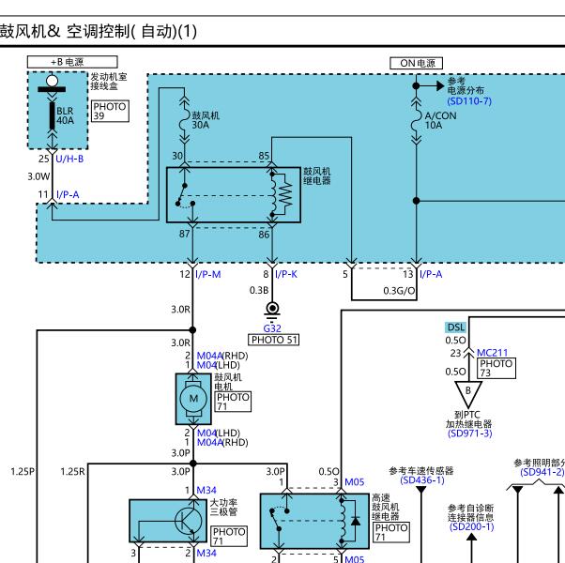Click the 3.0W wire label
The width and height of the screenshot is (565, 563).
click(38, 176)
